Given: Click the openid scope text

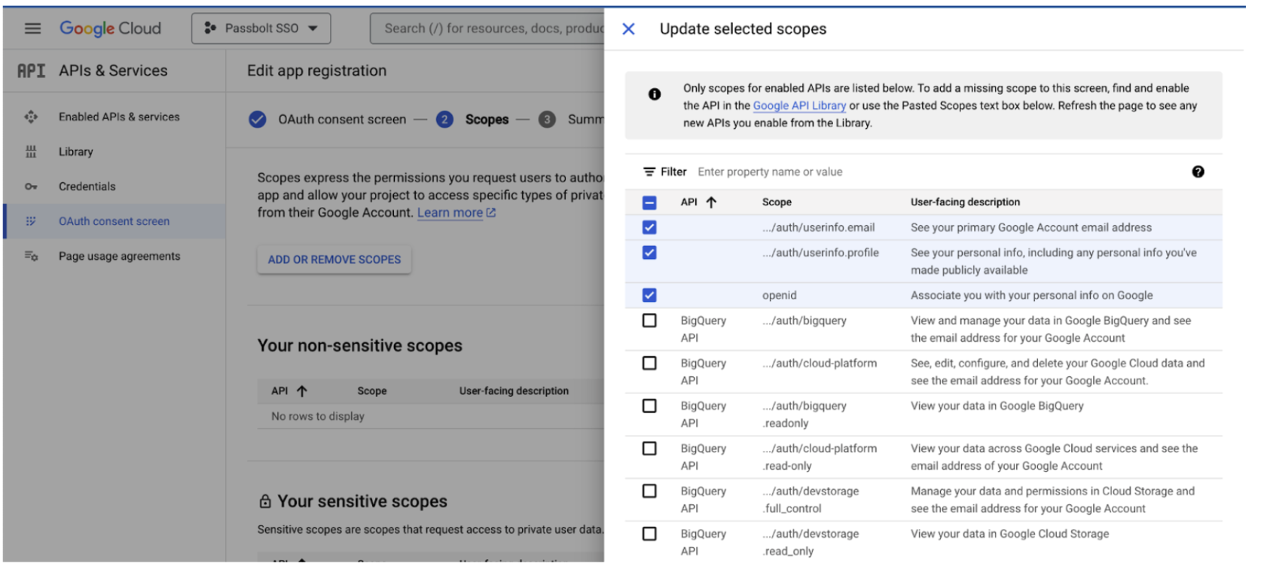Looking at the screenshot, I should click(779, 295).
